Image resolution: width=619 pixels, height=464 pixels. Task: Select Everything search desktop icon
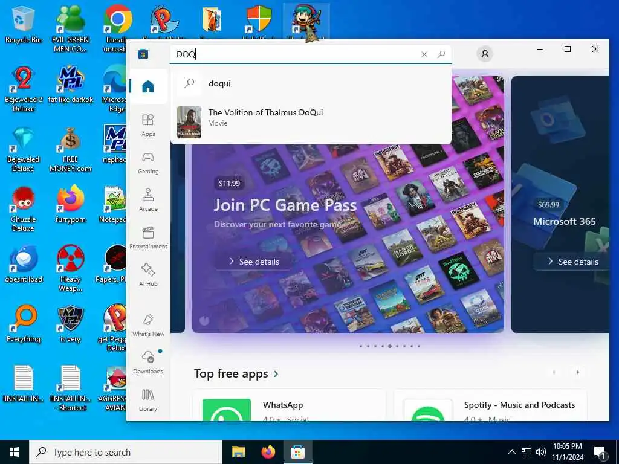click(x=24, y=324)
